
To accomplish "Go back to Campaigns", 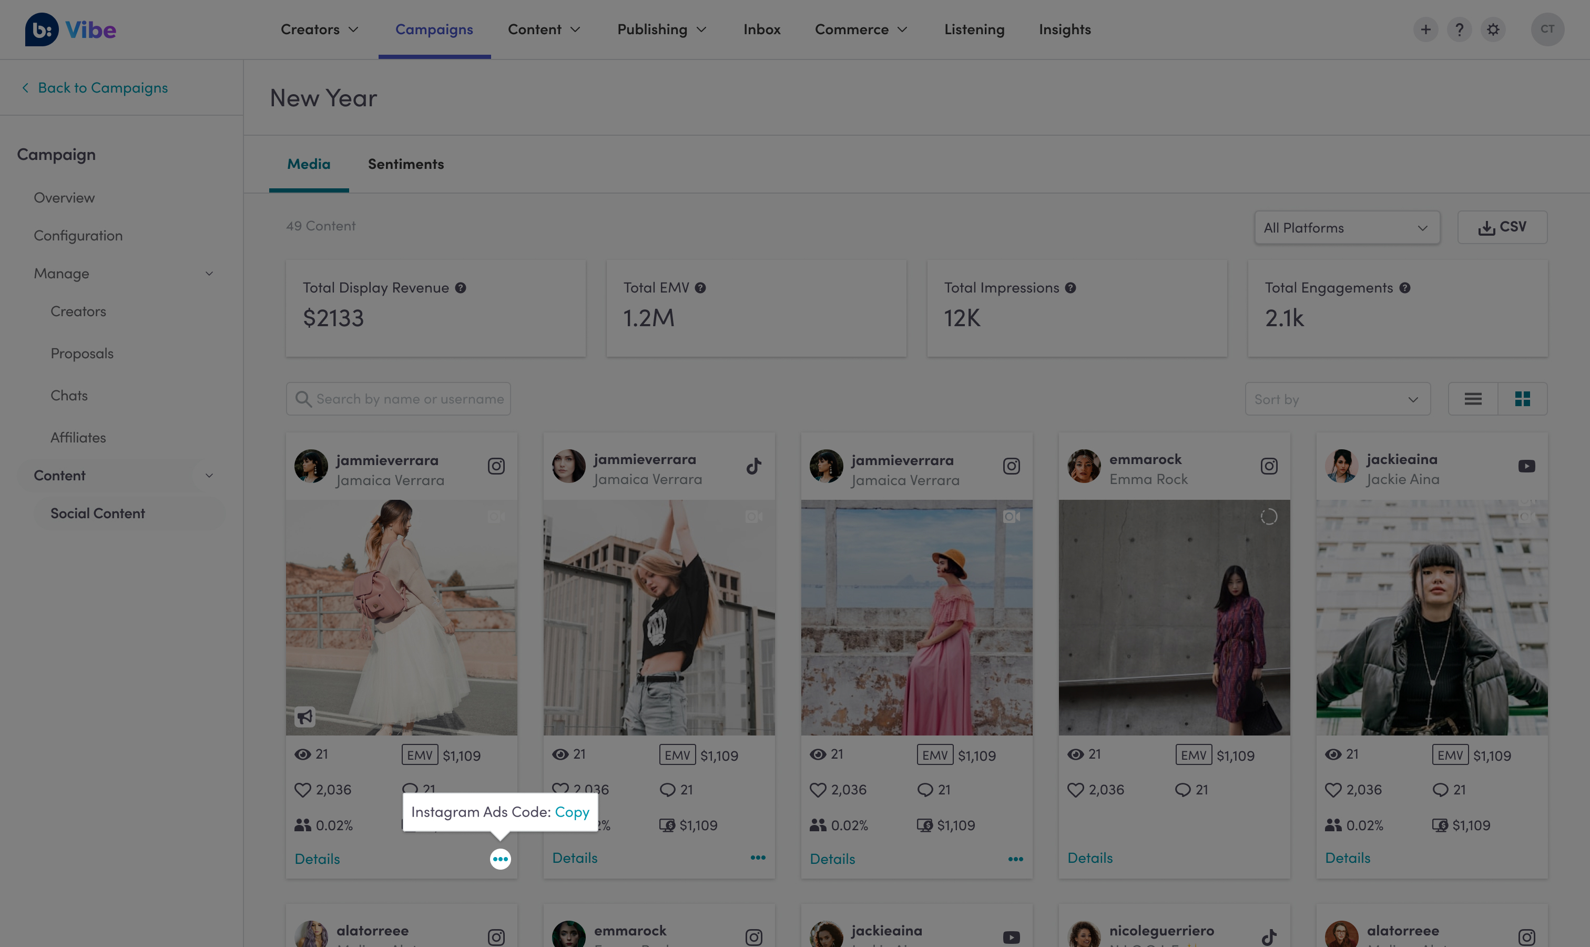I will [x=95, y=87].
